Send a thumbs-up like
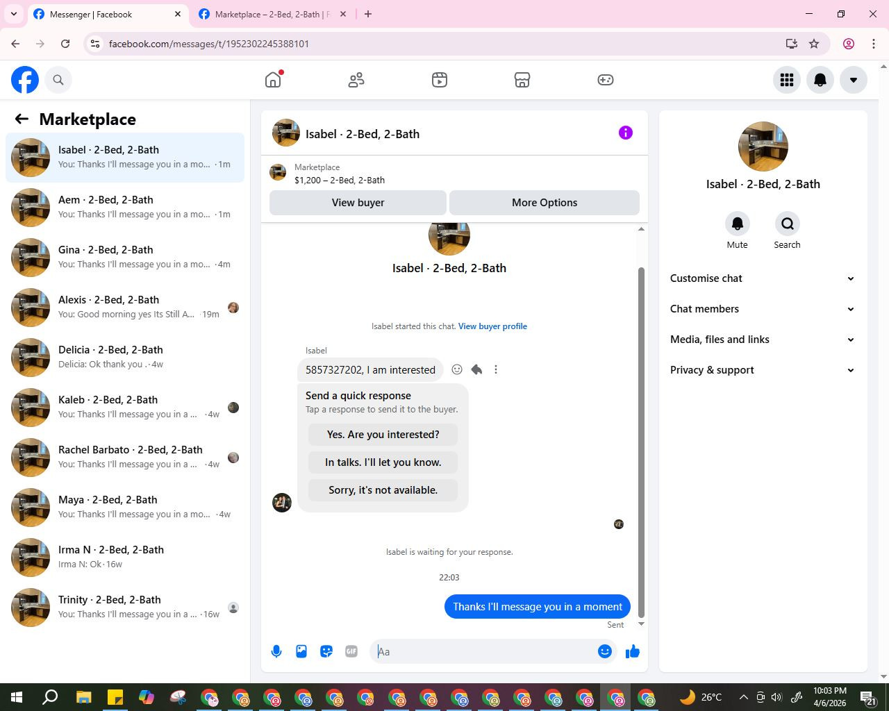This screenshot has width=889, height=711. click(633, 651)
